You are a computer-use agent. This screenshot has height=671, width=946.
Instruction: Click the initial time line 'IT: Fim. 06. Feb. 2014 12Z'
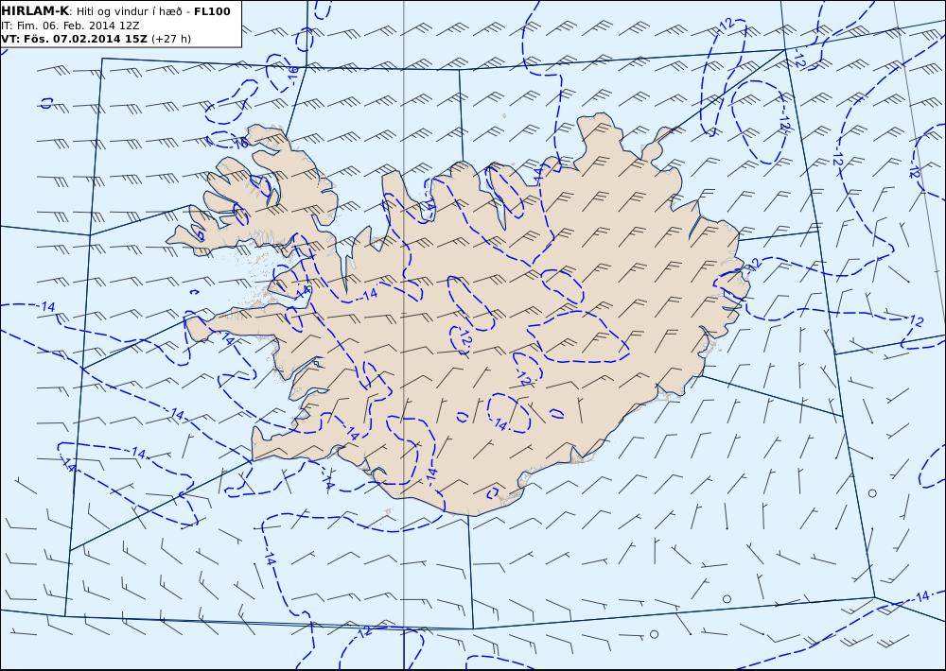click(70, 26)
